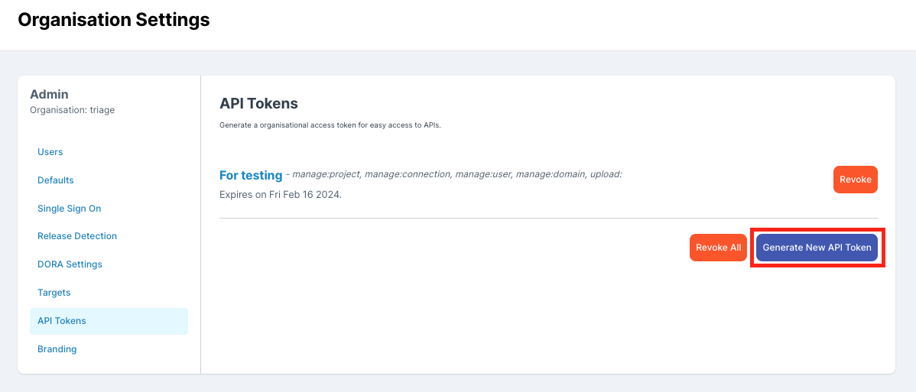Open the Users settings page
The image size is (916, 392).
50,152
